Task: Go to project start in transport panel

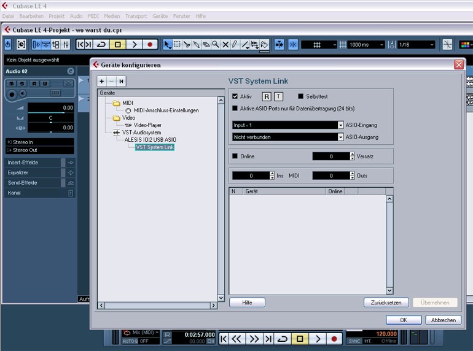Action: point(224,339)
